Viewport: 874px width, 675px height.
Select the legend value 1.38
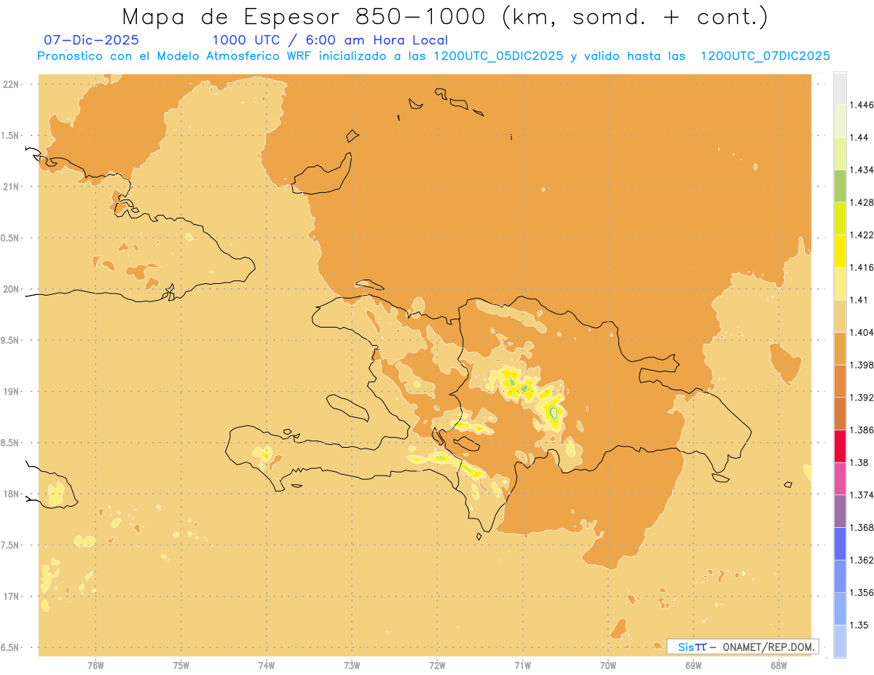pos(859,462)
